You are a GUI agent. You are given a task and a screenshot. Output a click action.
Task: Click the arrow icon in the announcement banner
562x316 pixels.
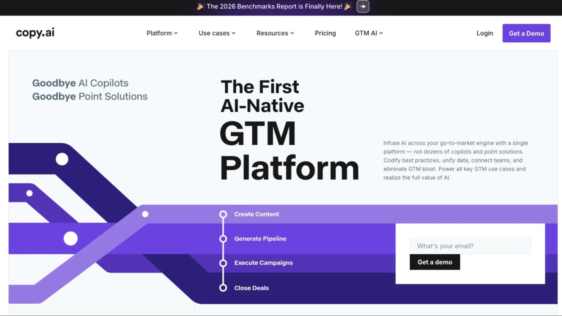coord(363,6)
